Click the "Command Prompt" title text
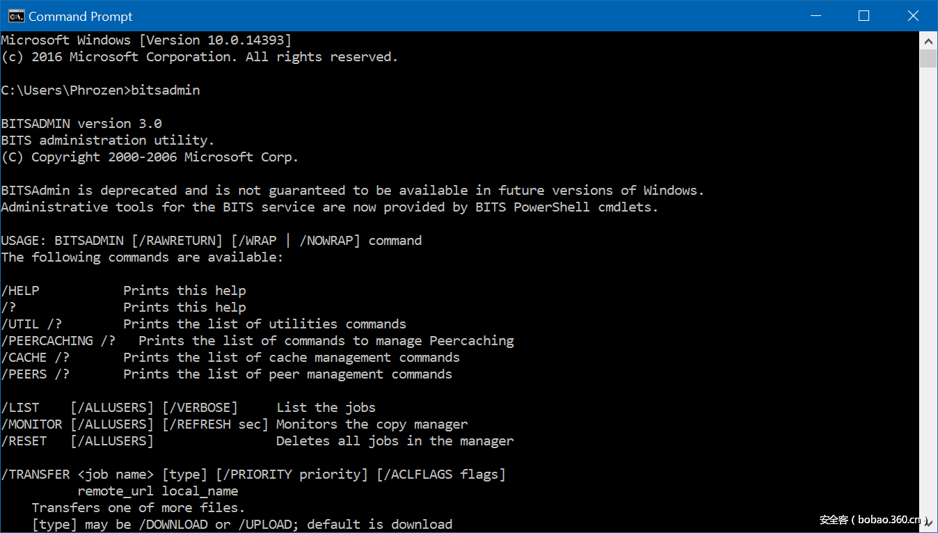The width and height of the screenshot is (938, 533). pos(81,16)
